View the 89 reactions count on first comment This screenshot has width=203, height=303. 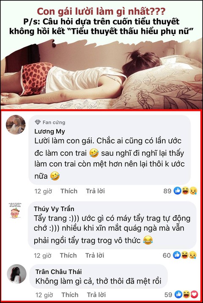click(167, 191)
